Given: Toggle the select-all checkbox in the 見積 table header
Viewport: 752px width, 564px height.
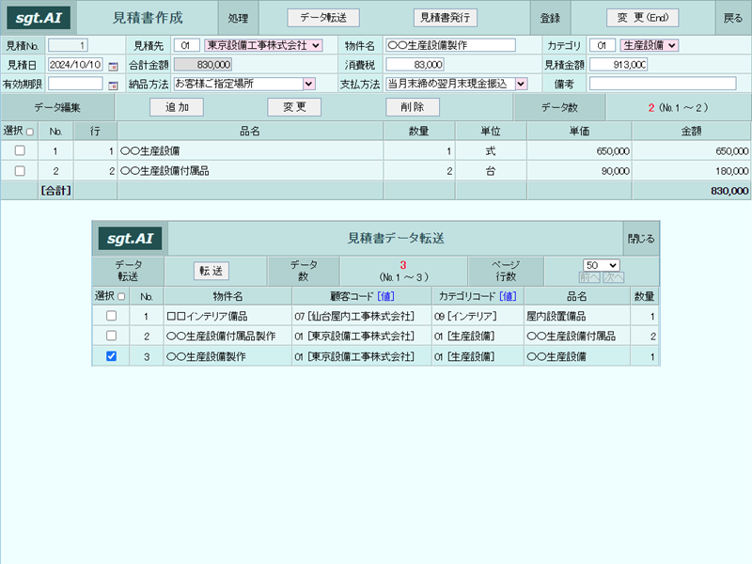Looking at the screenshot, I should click(x=30, y=132).
